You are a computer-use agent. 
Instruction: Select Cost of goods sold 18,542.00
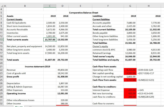click(x=62, y=73)
